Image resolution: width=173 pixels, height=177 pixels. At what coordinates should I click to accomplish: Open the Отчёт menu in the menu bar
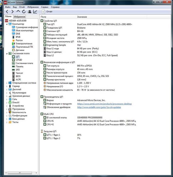tap(22, 7)
